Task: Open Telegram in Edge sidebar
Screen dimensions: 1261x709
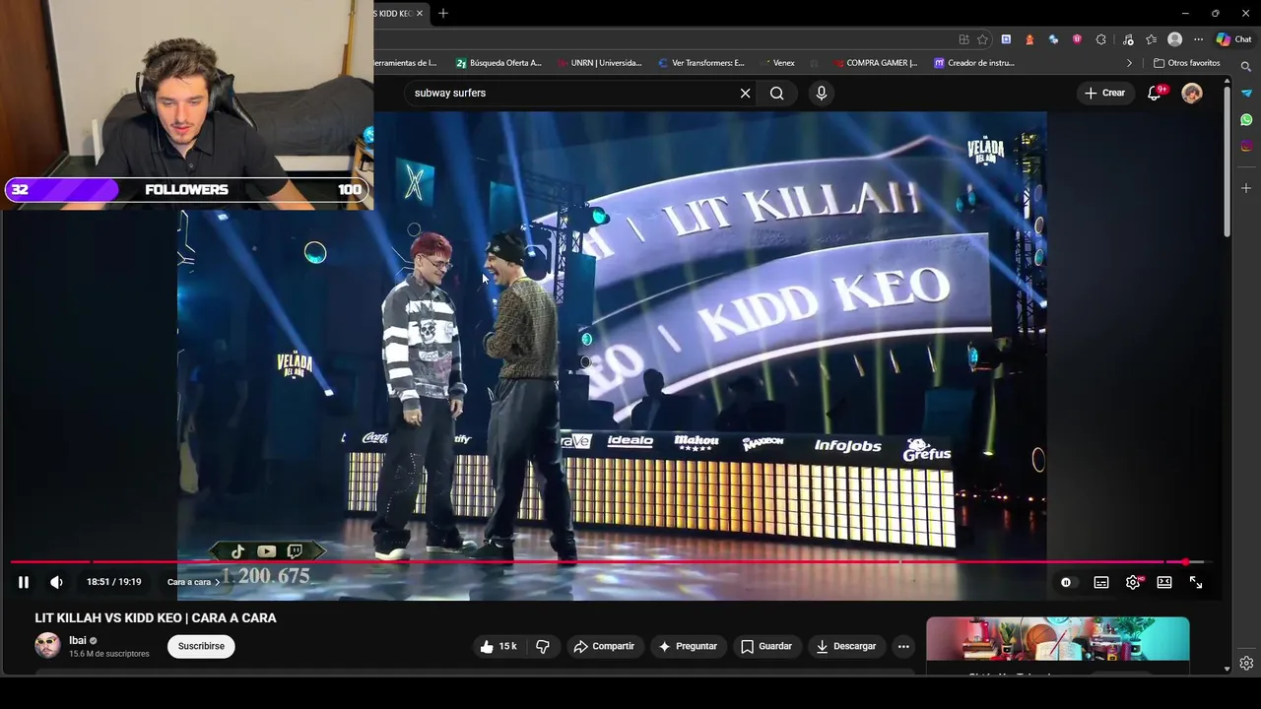Action: point(1246,94)
